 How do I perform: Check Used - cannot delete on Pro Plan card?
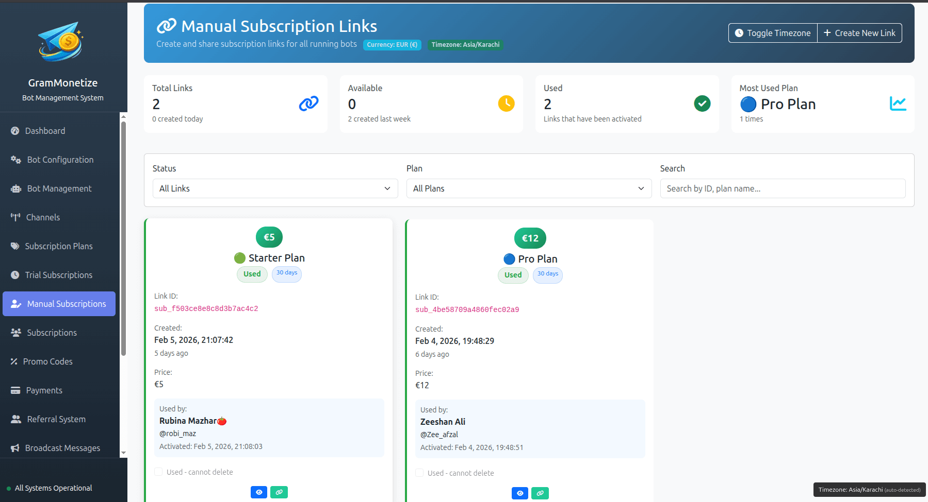point(419,472)
